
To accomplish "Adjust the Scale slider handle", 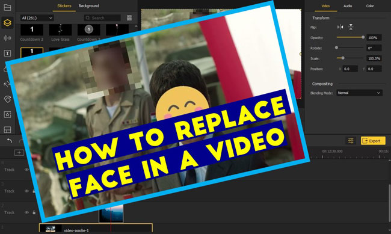I will (343, 58).
